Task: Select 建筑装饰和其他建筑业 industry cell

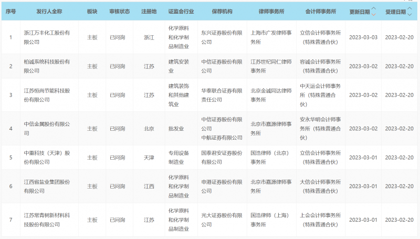Action: pyautogui.click(x=178, y=95)
